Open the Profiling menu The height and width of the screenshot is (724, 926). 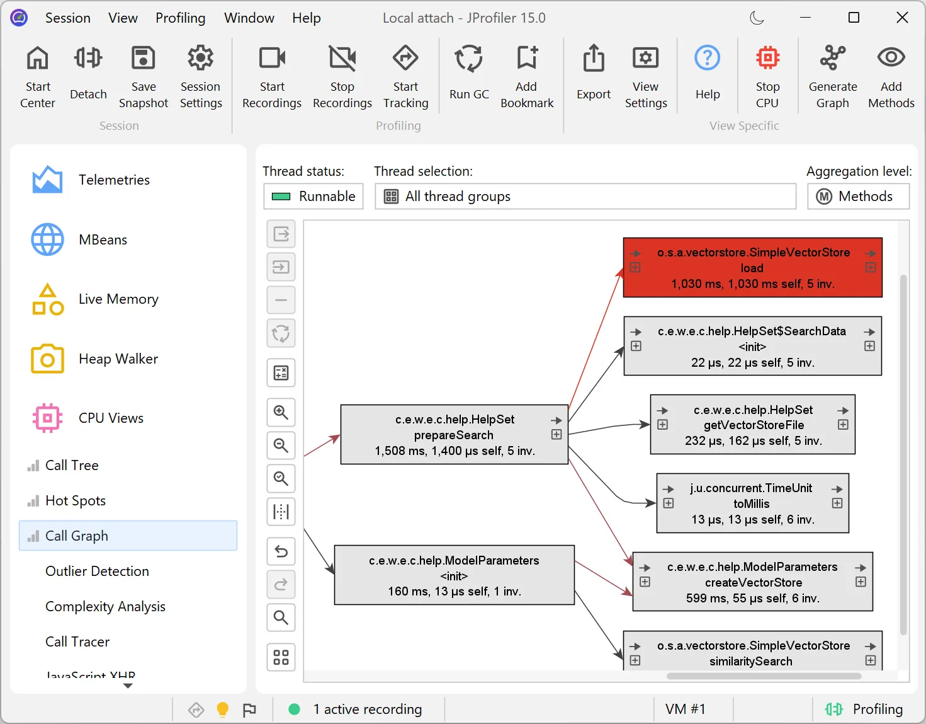(180, 18)
